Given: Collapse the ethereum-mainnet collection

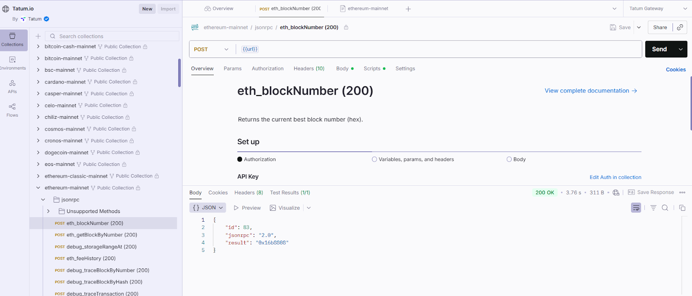Looking at the screenshot, I should click(x=38, y=188).
